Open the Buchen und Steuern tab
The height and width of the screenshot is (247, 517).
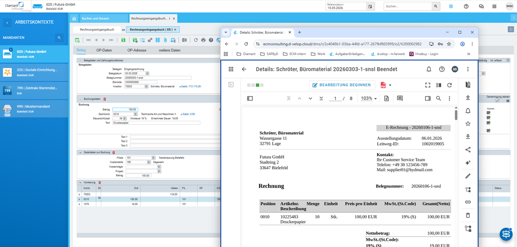click(x=104, y=19)
